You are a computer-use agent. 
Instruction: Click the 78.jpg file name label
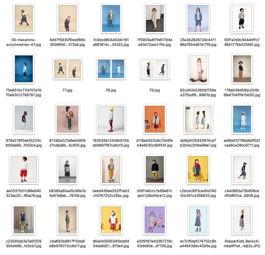(x=111, y=90)
